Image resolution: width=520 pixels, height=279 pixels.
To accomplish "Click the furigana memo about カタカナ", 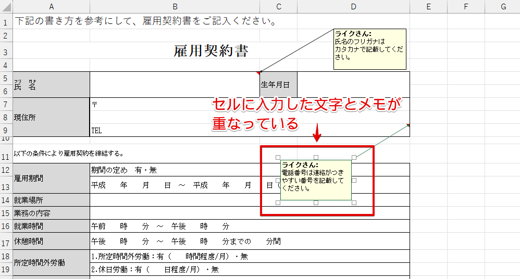I will point(369,49).
